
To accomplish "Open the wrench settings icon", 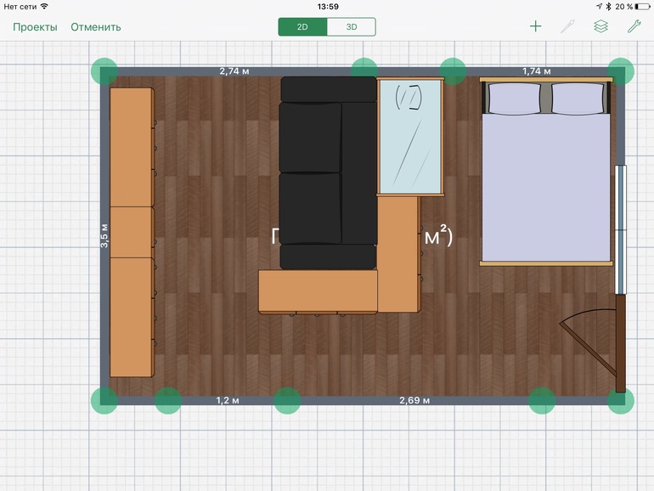I will point(634,26).
